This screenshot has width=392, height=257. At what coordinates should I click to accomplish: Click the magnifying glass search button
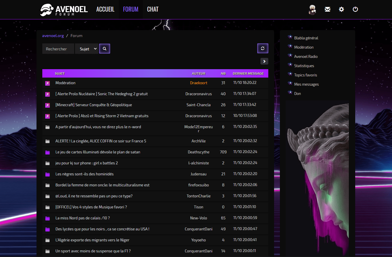[105, 49]
